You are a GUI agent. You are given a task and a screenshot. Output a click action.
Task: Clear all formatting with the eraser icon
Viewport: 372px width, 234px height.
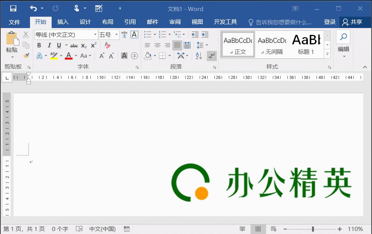107,44
